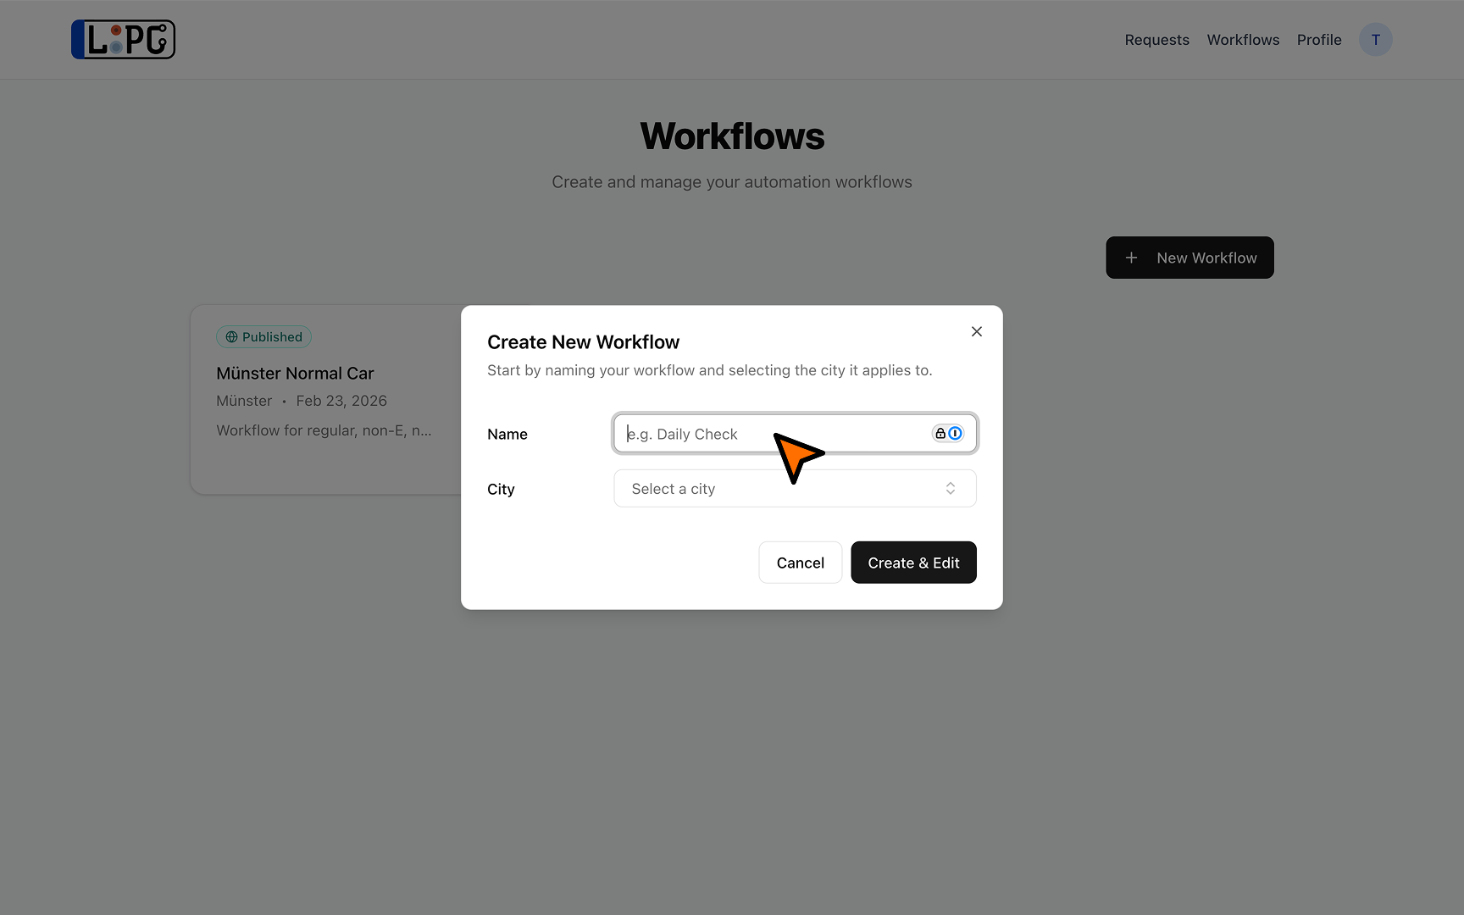This screenshot has height=915, width=1464.
Task: Click the Name field label
Action: (507, 435)
